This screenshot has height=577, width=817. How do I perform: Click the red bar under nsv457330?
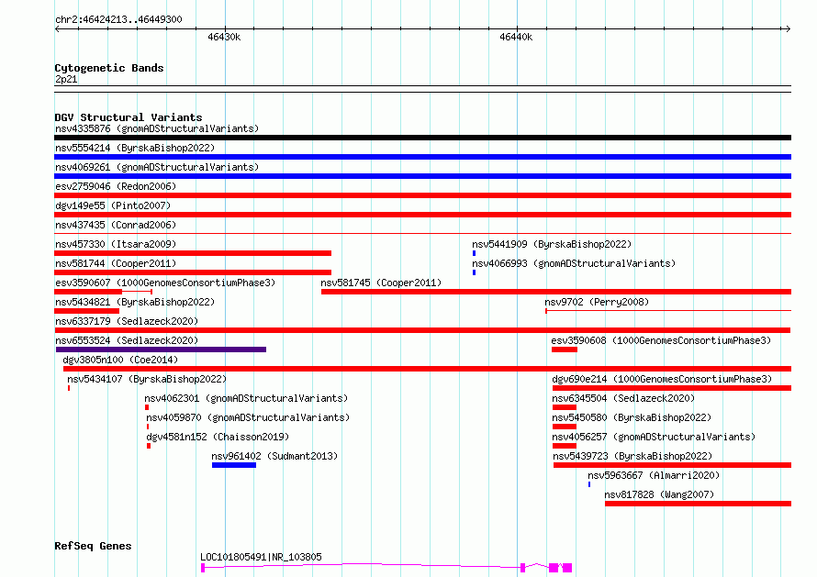[x=193, y=253]
